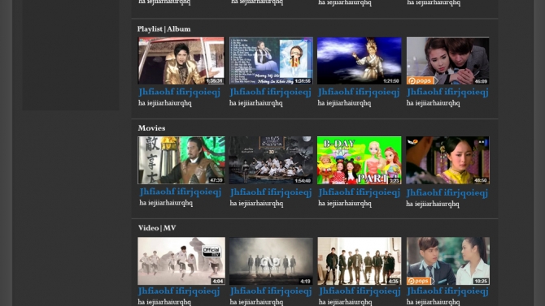Viewport: 545px width, 306px height.
Task: Click white subtitle text below the 3:23 B-DAY title
Action: pyautogui.click(x=345, y=203)
